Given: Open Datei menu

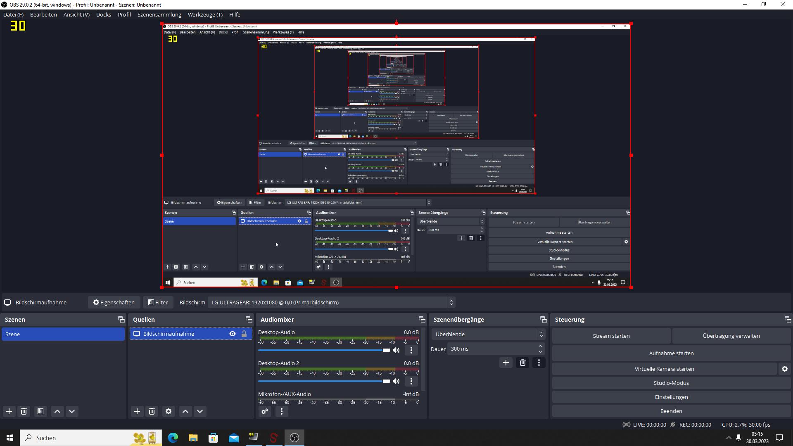Looking at the screenshot, I should 14,14.
